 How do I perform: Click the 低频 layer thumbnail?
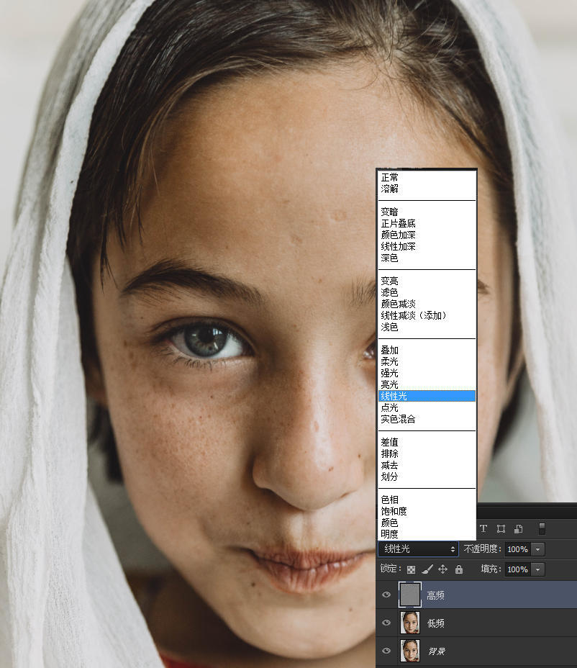pos(410,623)
